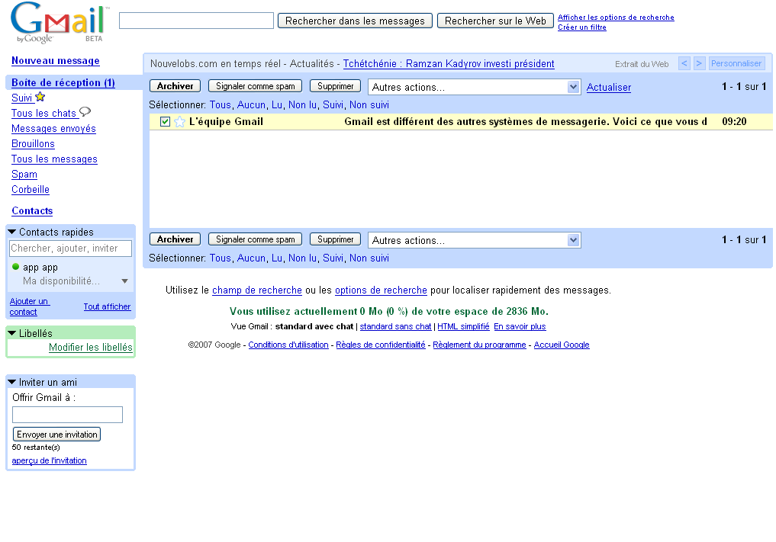Select Non suivi in the top Sélectionner row
Screen dimensions: 776x542
pos(369,105)
